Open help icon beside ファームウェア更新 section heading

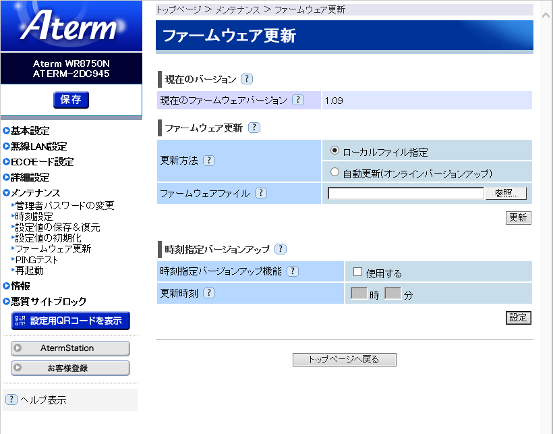pyautogui.click(x=254, y=128)
